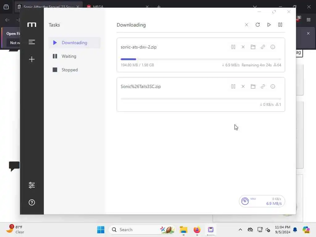Select the Stopped tasks tab
316x237 pixels.
(x=74, y=70)
